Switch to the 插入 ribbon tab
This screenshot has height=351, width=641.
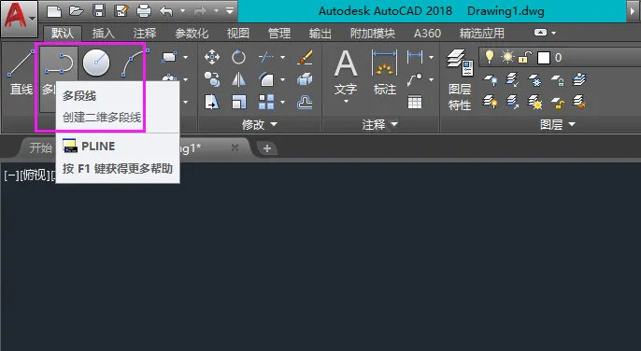(103, 33)
